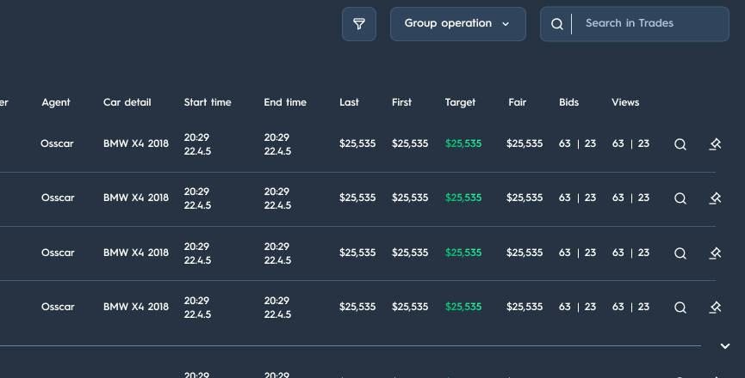Sort by the Target column header

(x=460, y=102)
